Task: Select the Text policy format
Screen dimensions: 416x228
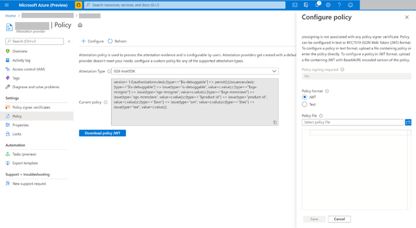Action: coord(305,104)
